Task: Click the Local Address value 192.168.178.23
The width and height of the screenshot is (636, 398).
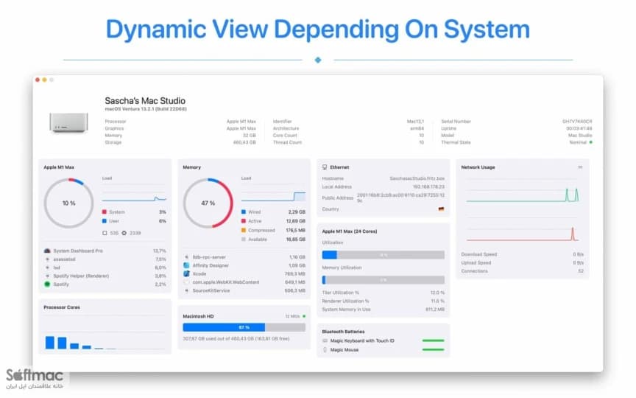Action: point(428,186)
